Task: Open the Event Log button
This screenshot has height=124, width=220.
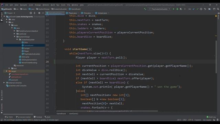Action: point(211,117)
